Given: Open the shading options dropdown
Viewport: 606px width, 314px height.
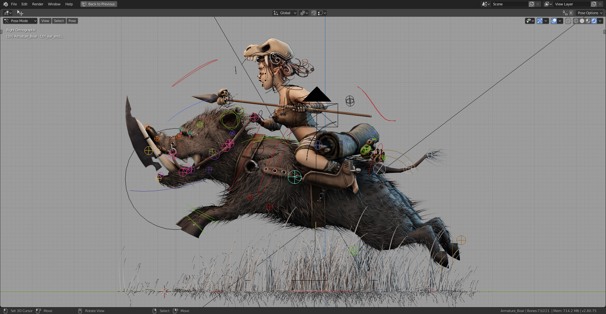Looking at the screenshot, I should (600, 21).
